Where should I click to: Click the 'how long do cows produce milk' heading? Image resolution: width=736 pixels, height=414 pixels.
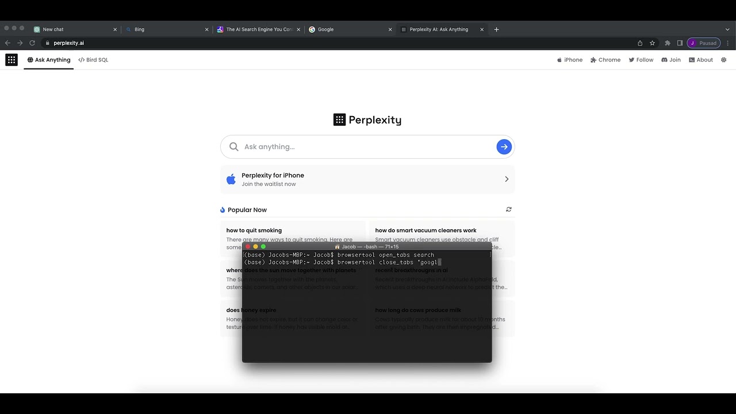pyautogui.click(x=418, y=310)
